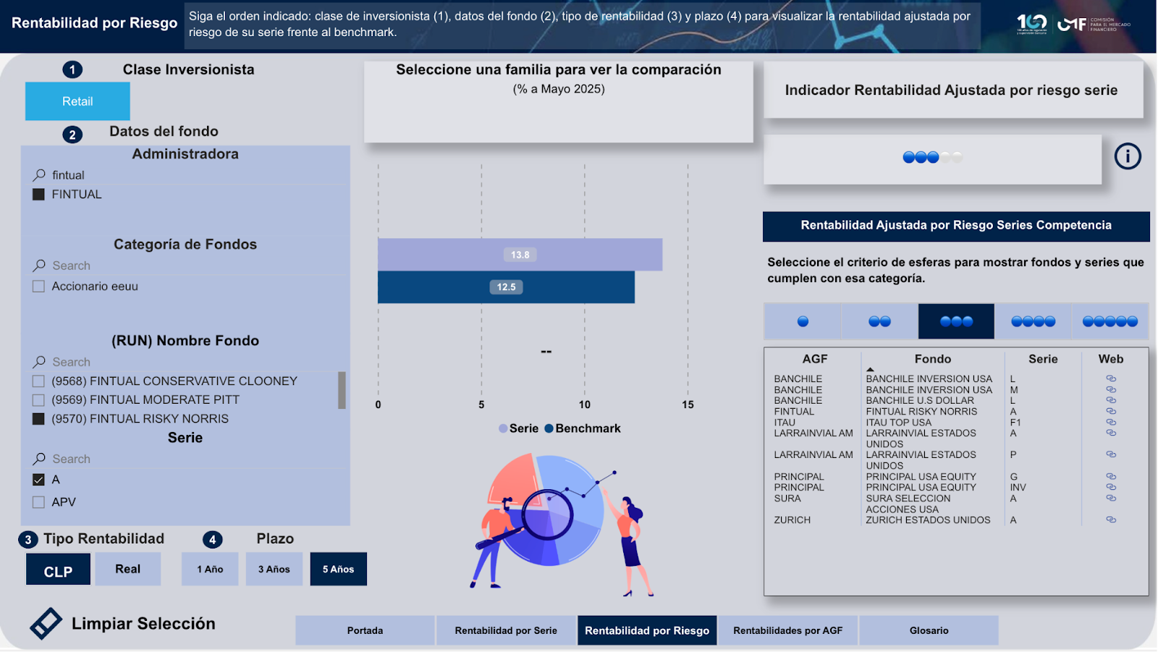The height and width of the screenshot is (652, 1158).
Task: Click the AGF column header
Action: (x=814, y=359)
